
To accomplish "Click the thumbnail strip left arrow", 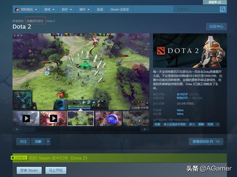I will pyautogui.click(x=16, y=129).
